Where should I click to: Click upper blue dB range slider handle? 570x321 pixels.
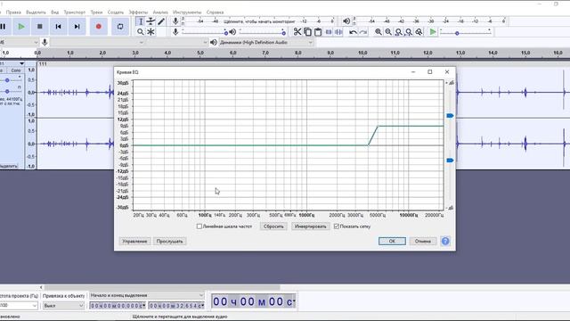[450, 116]
